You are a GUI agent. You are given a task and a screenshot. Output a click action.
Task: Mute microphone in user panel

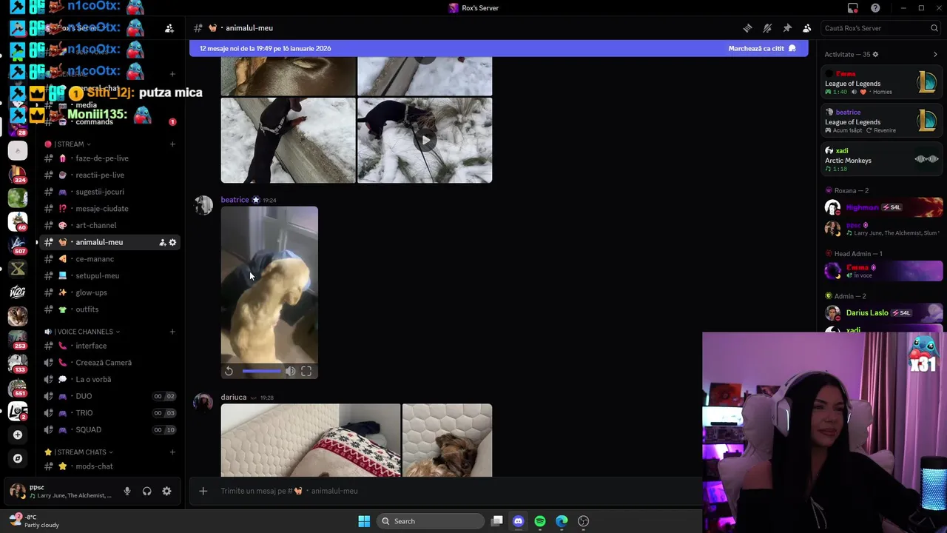coord(127,491)
